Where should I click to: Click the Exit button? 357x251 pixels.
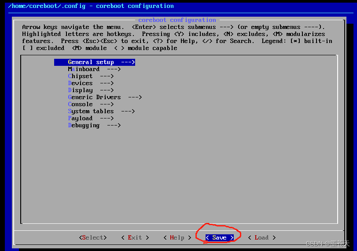[135, 237]
